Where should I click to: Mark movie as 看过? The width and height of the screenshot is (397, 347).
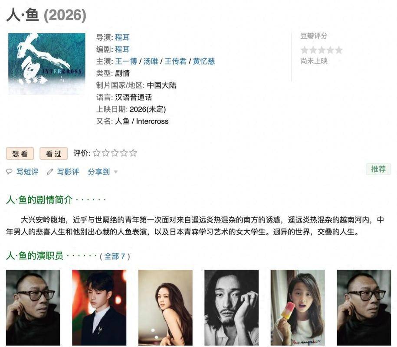[53, 154]
